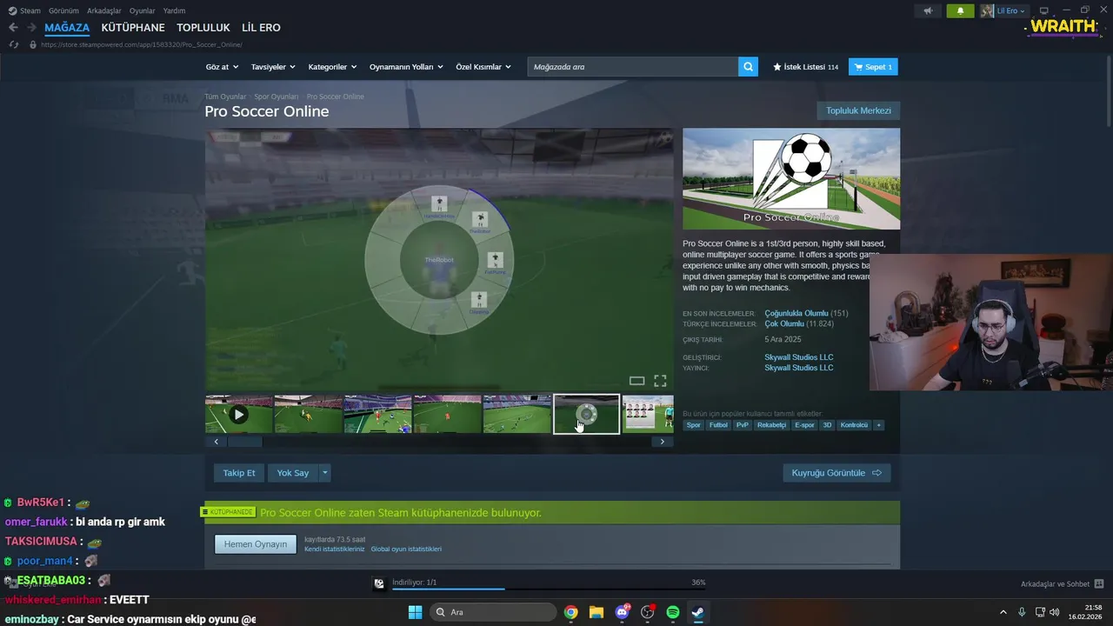Click the download game icon in bottom bar
The image size is (1113, 626).
(379, 584)
